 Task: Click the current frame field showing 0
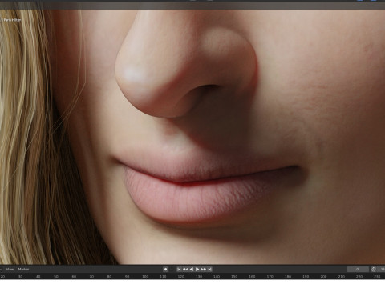click(x=358, y=270)
